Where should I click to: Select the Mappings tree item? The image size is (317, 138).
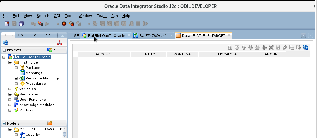(34, 73)
